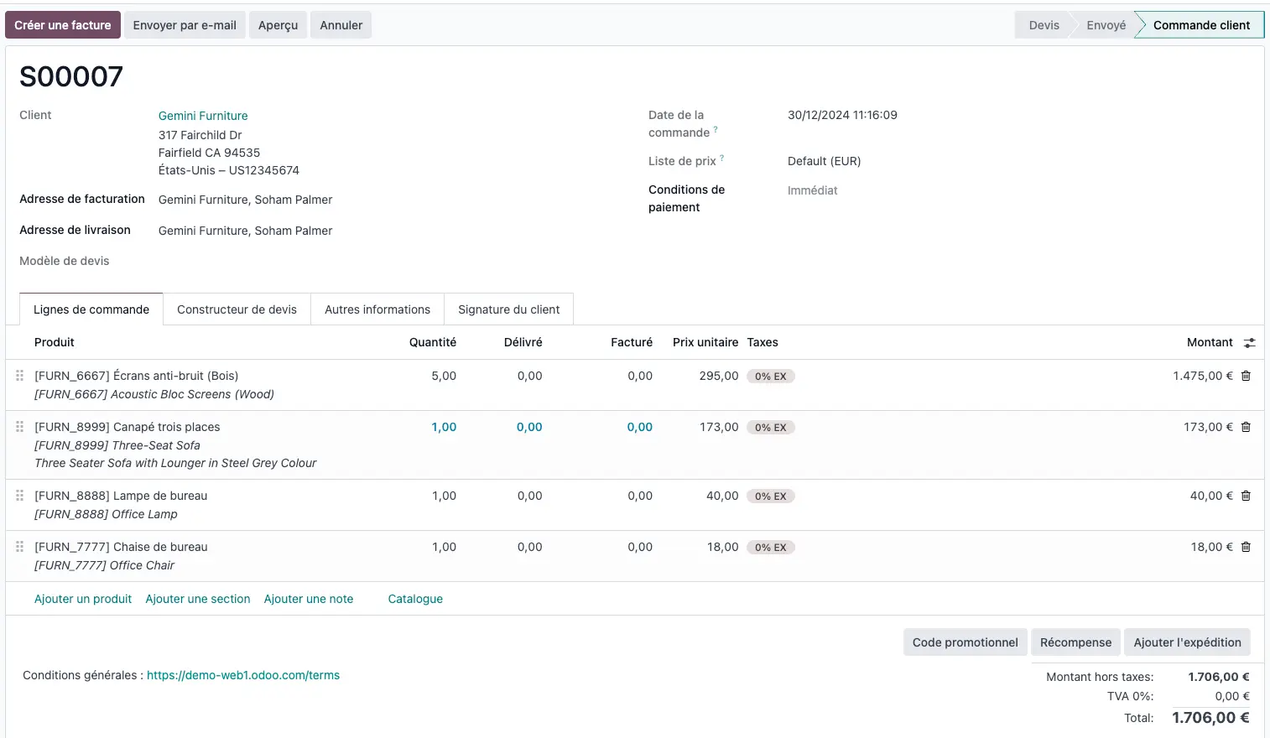Click the Montant column header
This screenshot has width=1270, height=738.
1210,342
